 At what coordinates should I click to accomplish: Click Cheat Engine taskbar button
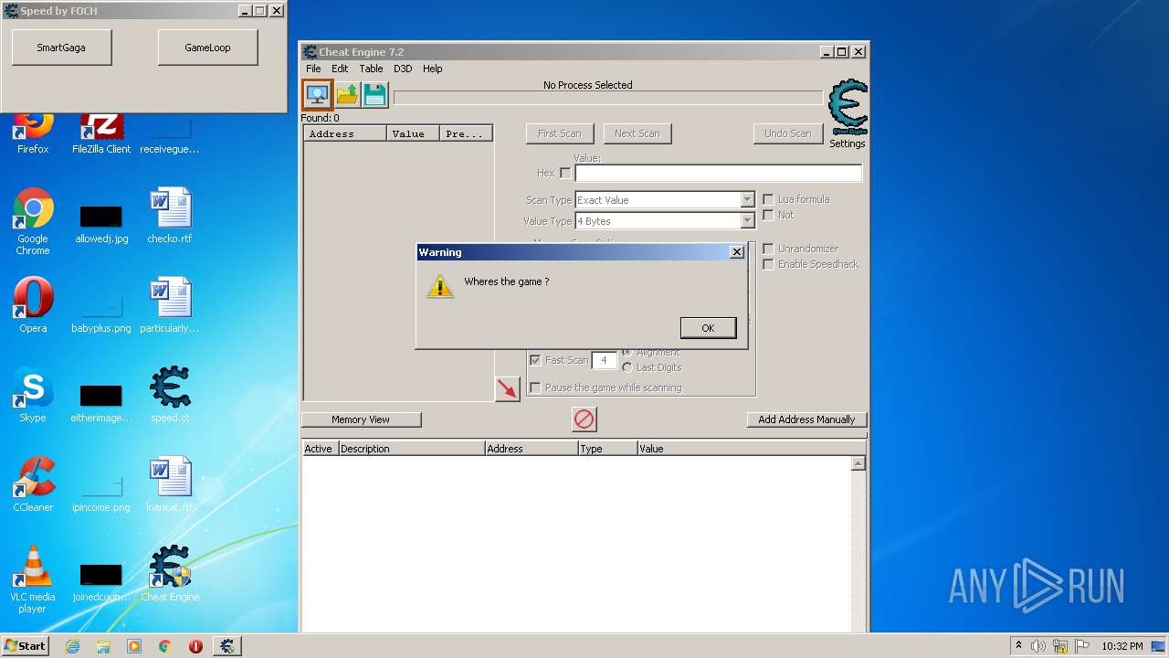(227, 646)
